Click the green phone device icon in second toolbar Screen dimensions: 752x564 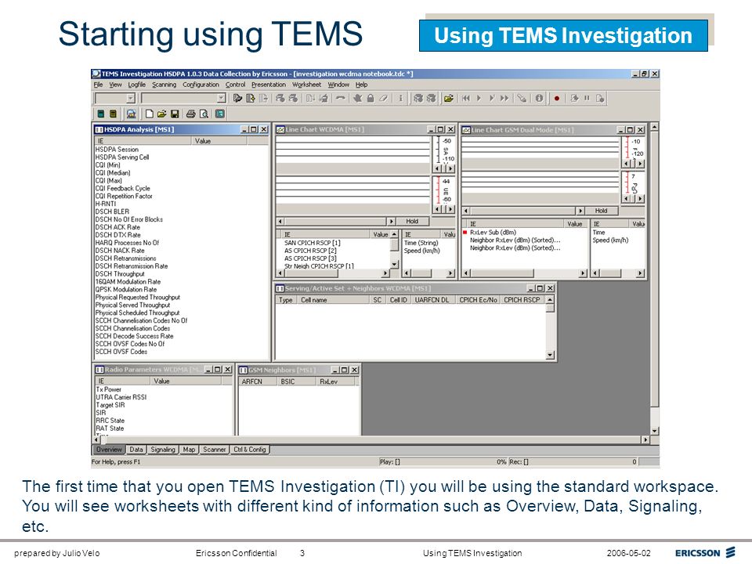tap(101, 114)
